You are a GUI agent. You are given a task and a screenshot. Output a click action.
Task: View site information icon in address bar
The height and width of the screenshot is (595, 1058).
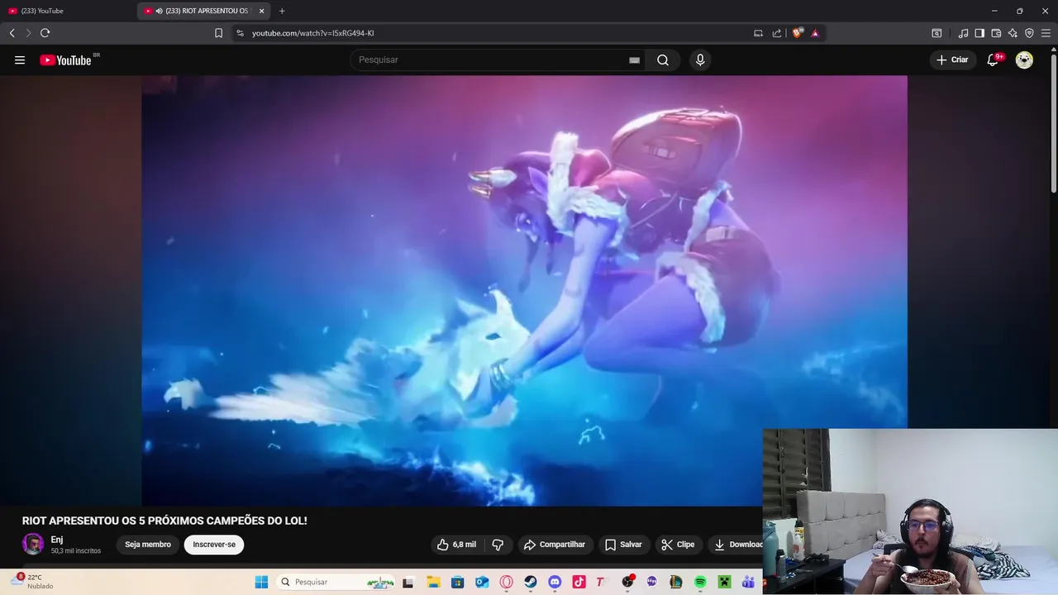240,33
